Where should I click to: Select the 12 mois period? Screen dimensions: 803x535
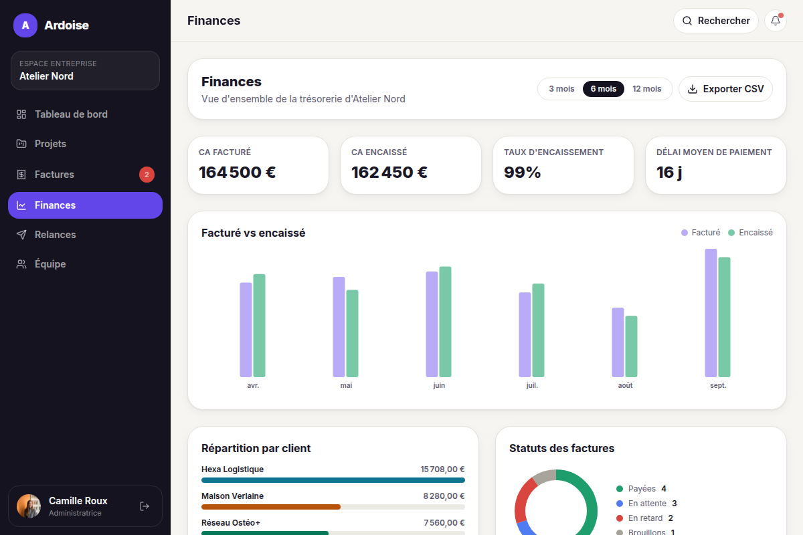click(647, 89)
